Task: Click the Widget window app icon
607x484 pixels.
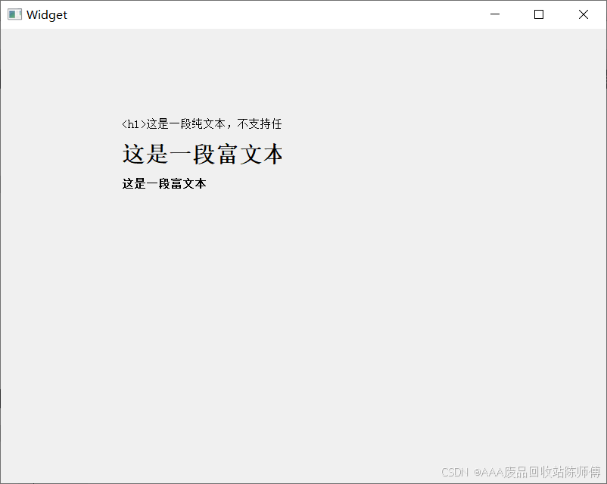Action: click(x=14, y=14)
